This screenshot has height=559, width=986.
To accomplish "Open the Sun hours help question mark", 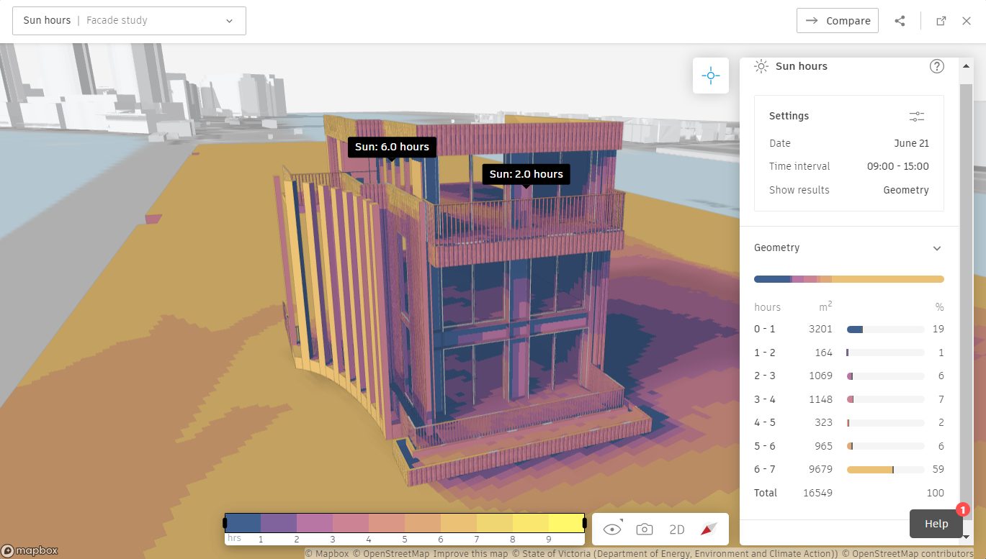I will point(936,65).
